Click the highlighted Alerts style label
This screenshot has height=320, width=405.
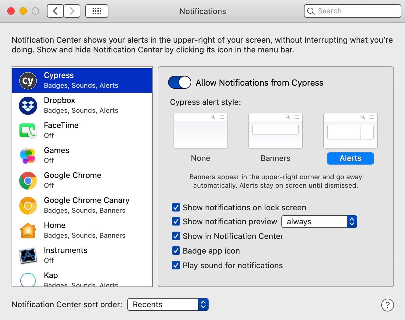(x=350, y=158)
